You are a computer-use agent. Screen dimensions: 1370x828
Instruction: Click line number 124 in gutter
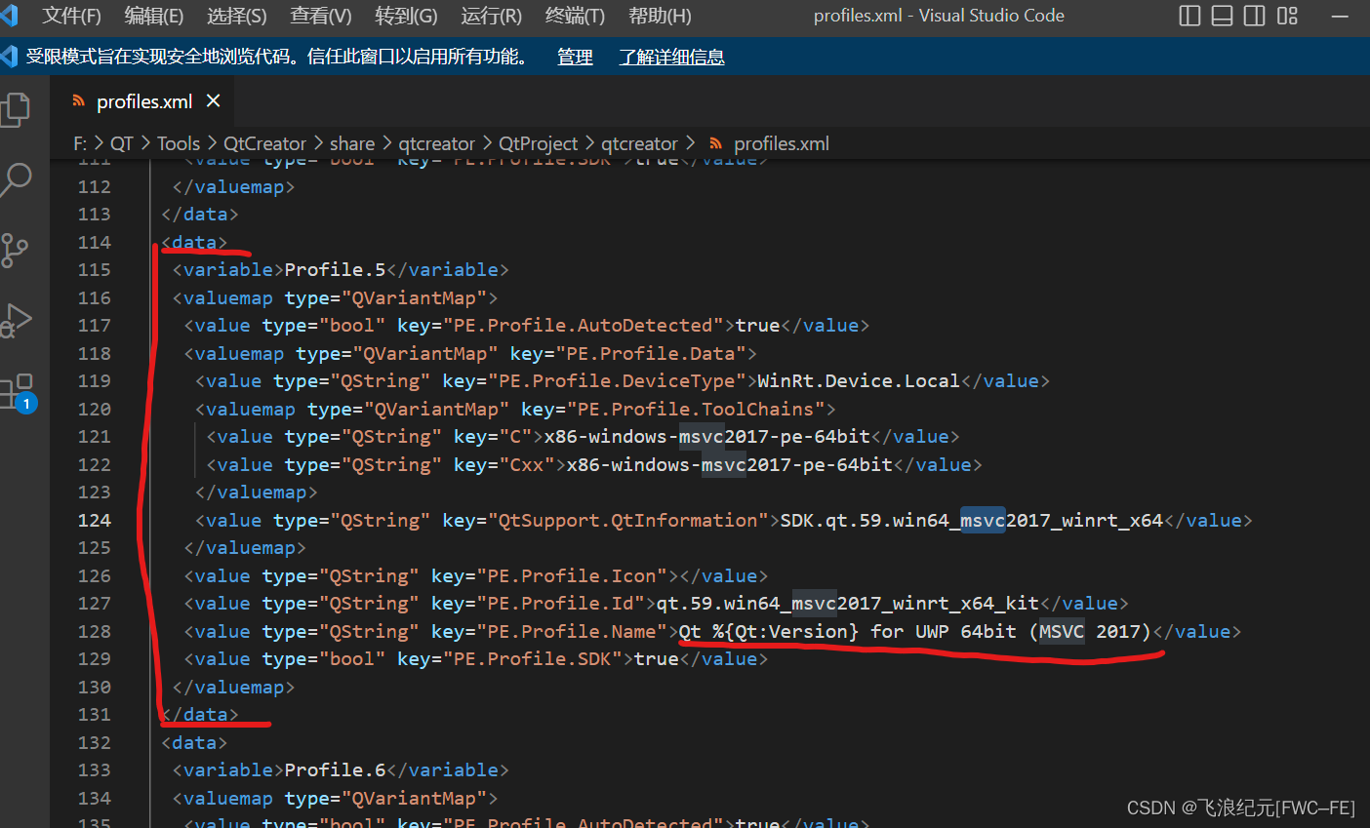[x=95, y=520]
